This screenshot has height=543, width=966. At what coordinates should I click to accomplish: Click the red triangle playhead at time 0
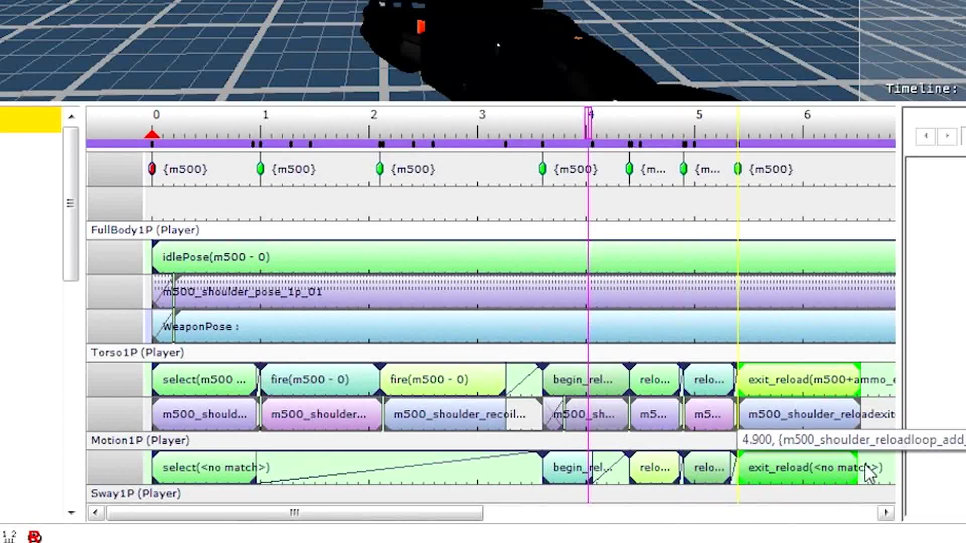tap(152, 134)
